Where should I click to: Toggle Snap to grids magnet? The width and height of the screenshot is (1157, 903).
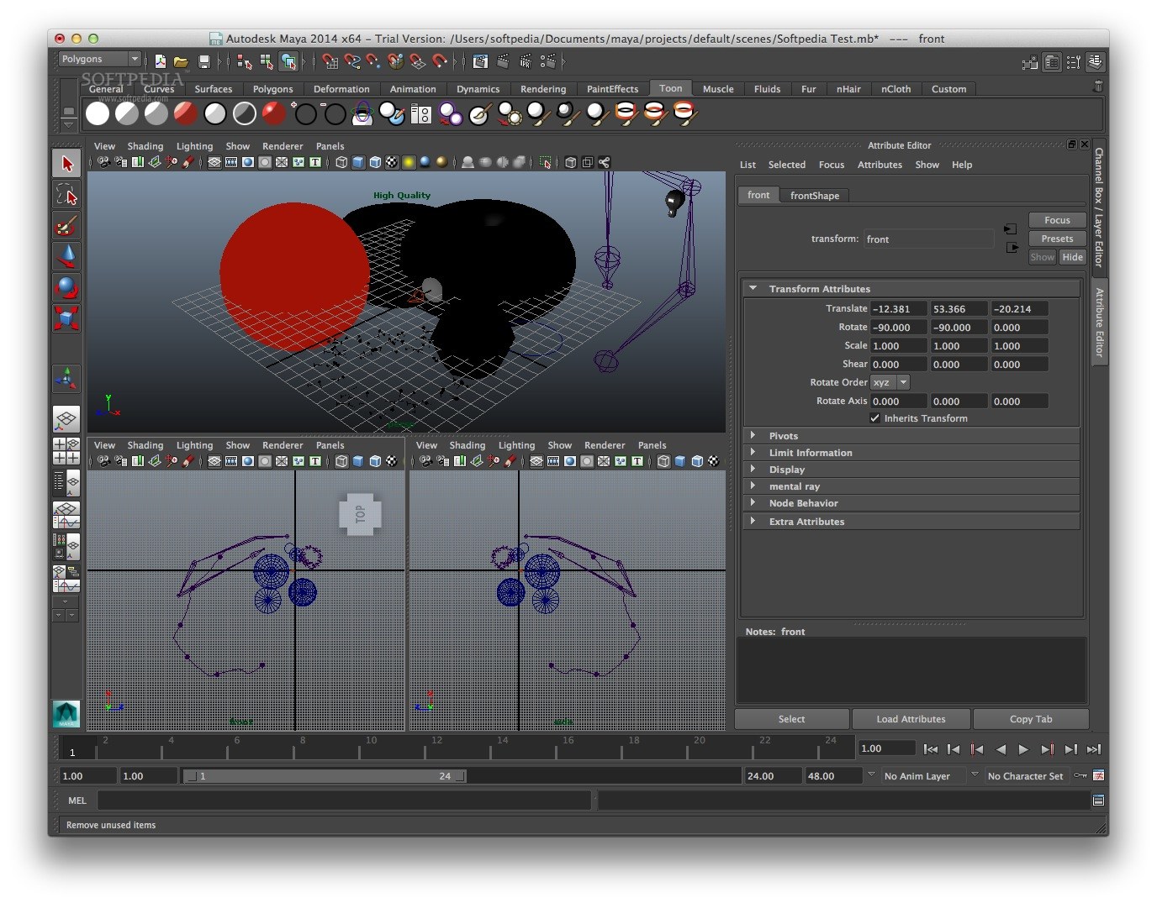pos(330,61)
